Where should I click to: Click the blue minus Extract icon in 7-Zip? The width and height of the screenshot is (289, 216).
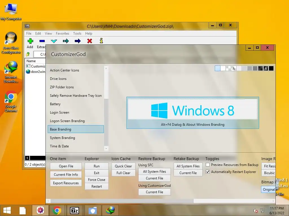(42, 41)
